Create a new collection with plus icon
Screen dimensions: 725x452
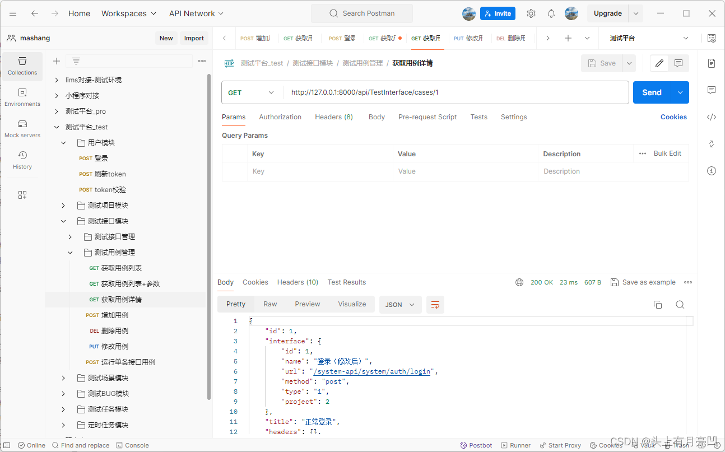pyautogui.click(x=57, y=61)
